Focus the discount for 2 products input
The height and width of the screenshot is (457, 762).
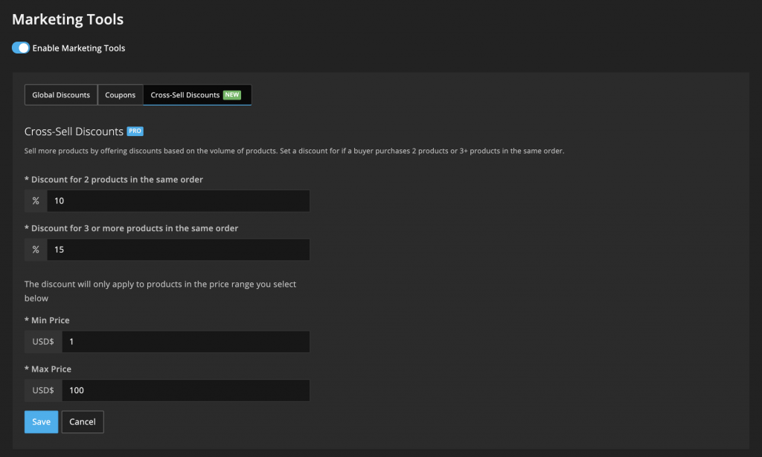coord(179,201)
